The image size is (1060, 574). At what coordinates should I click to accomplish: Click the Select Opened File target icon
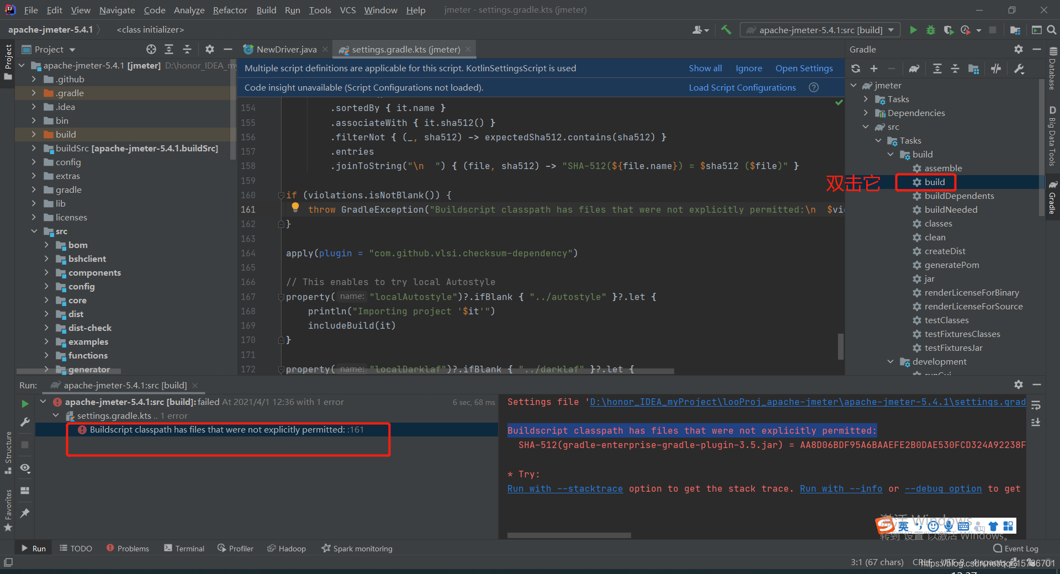[x=151, y=49]
